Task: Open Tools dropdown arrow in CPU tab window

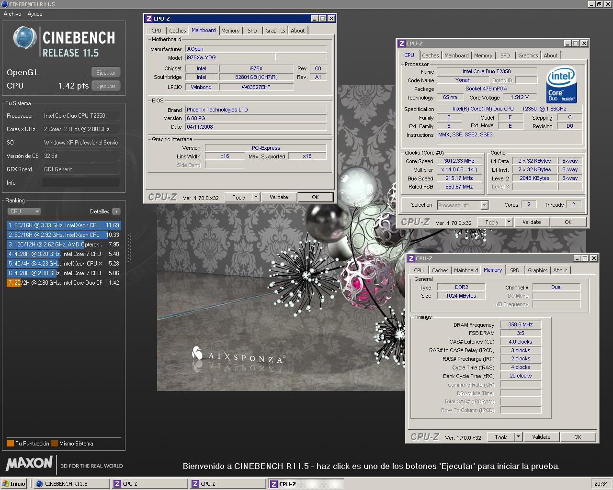Action: coord(509,222)
